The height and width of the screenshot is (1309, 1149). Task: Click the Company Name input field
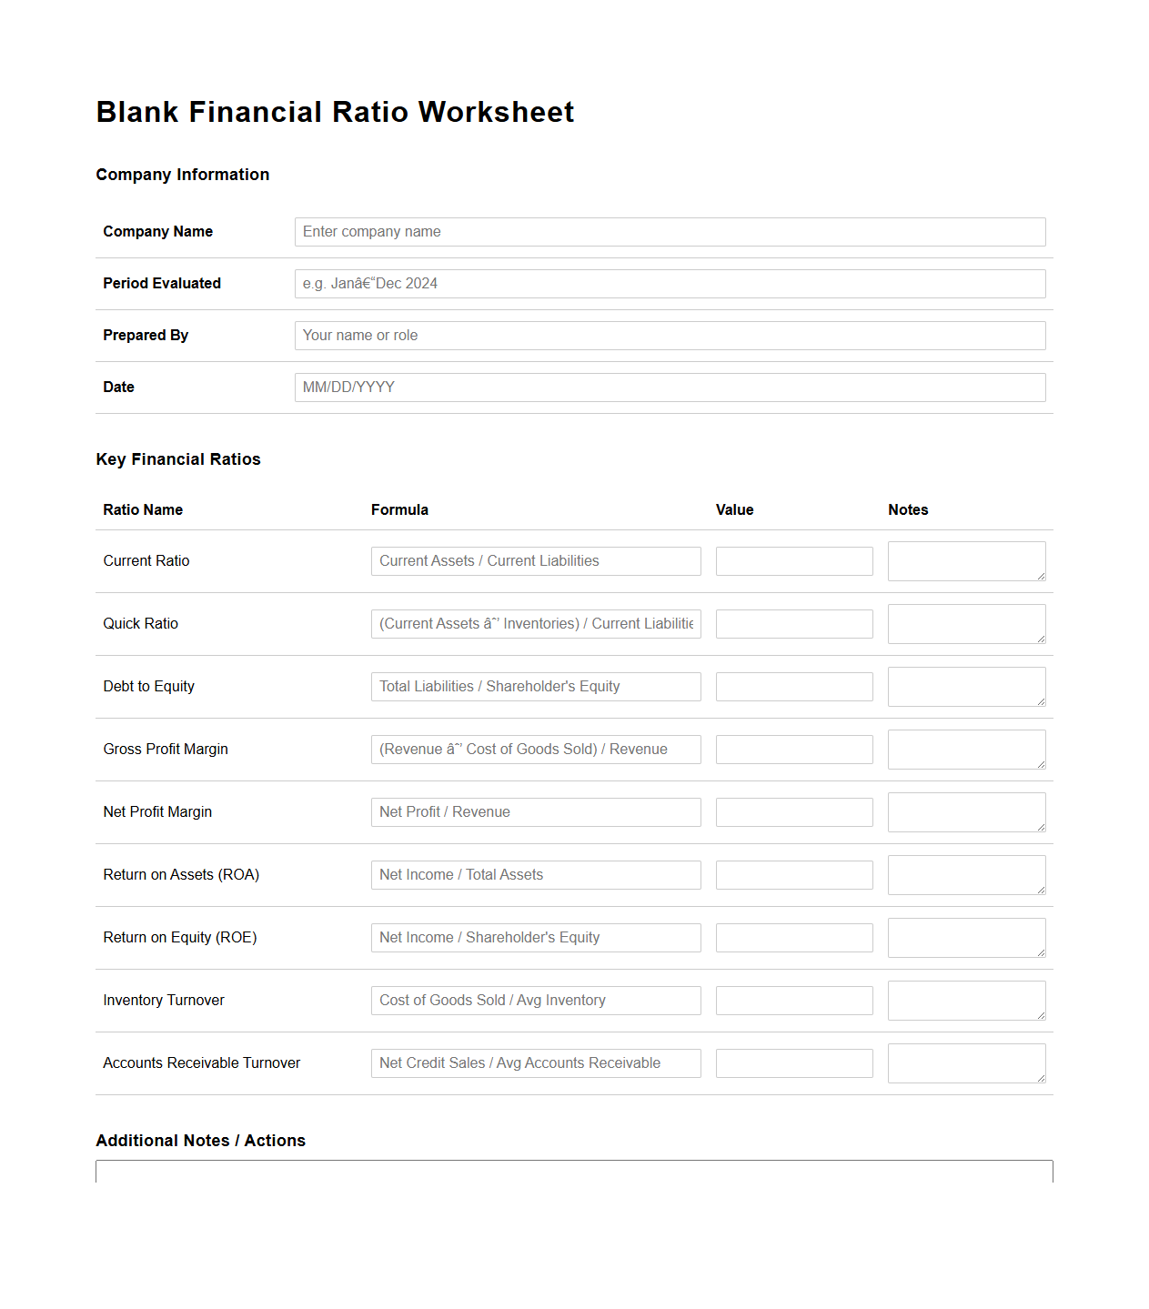coord(669,232)
